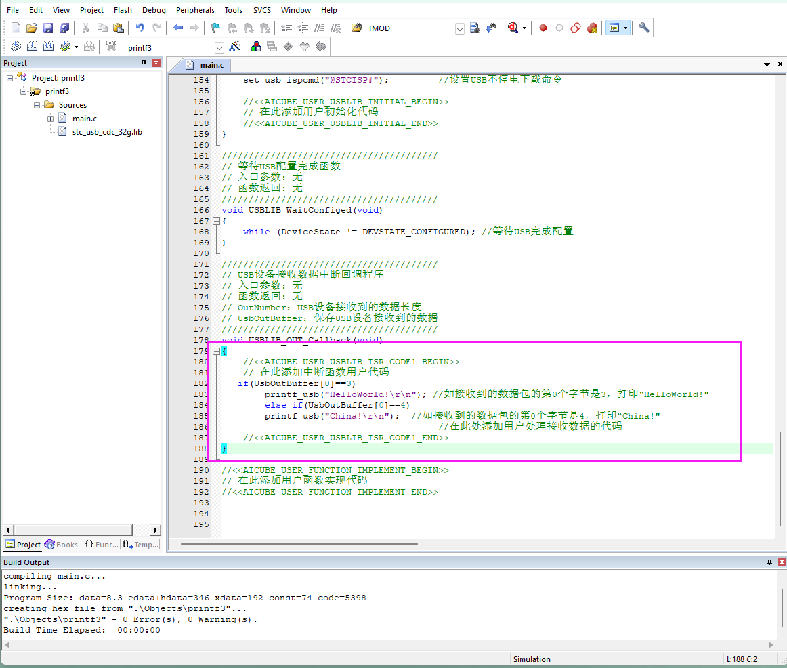Click the Project panel scroll-right arrow
This screenshot has width=787, height=668.
point(155,530)
